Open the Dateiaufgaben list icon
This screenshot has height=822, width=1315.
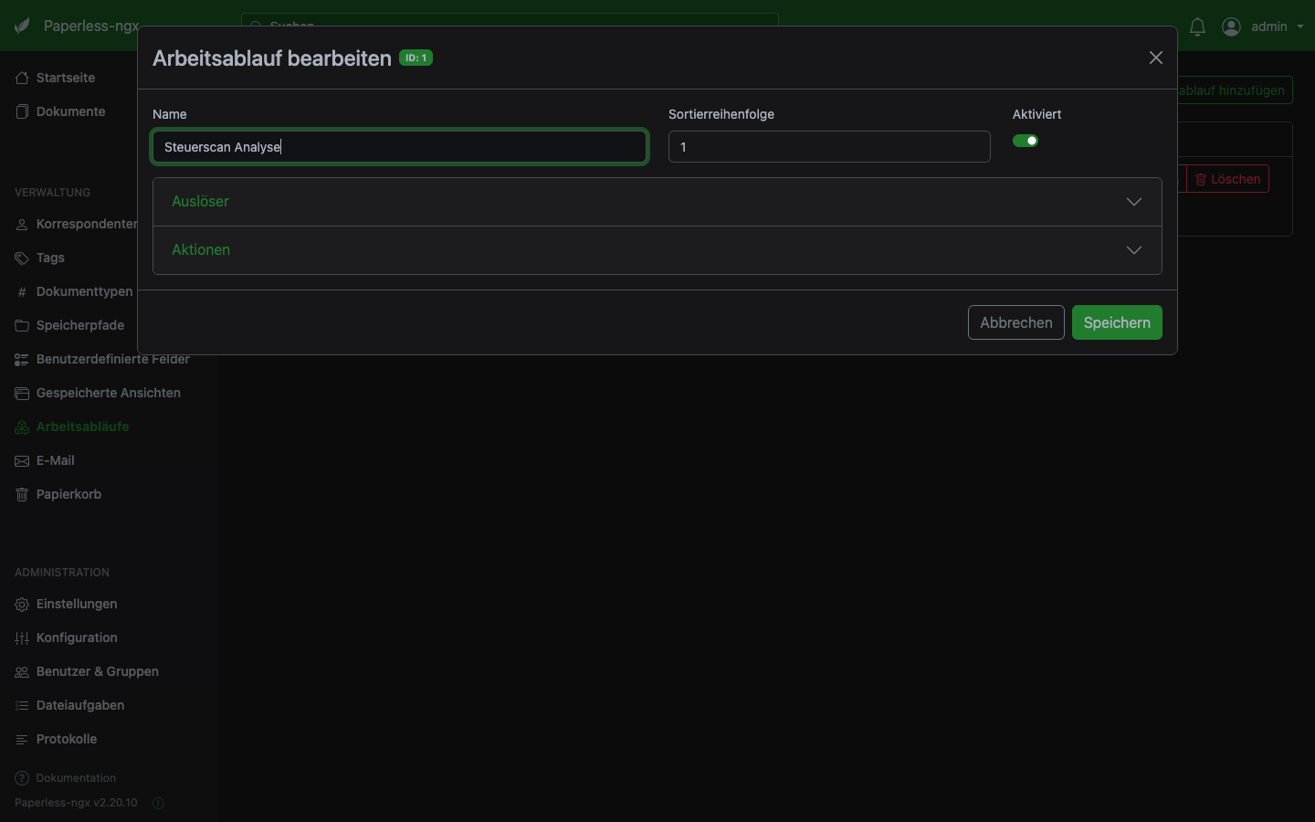coord(21,705)
